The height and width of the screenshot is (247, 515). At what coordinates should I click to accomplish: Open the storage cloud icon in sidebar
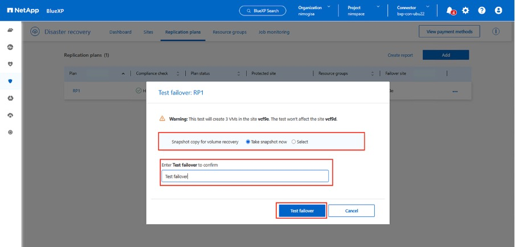[x=10, y=30]
